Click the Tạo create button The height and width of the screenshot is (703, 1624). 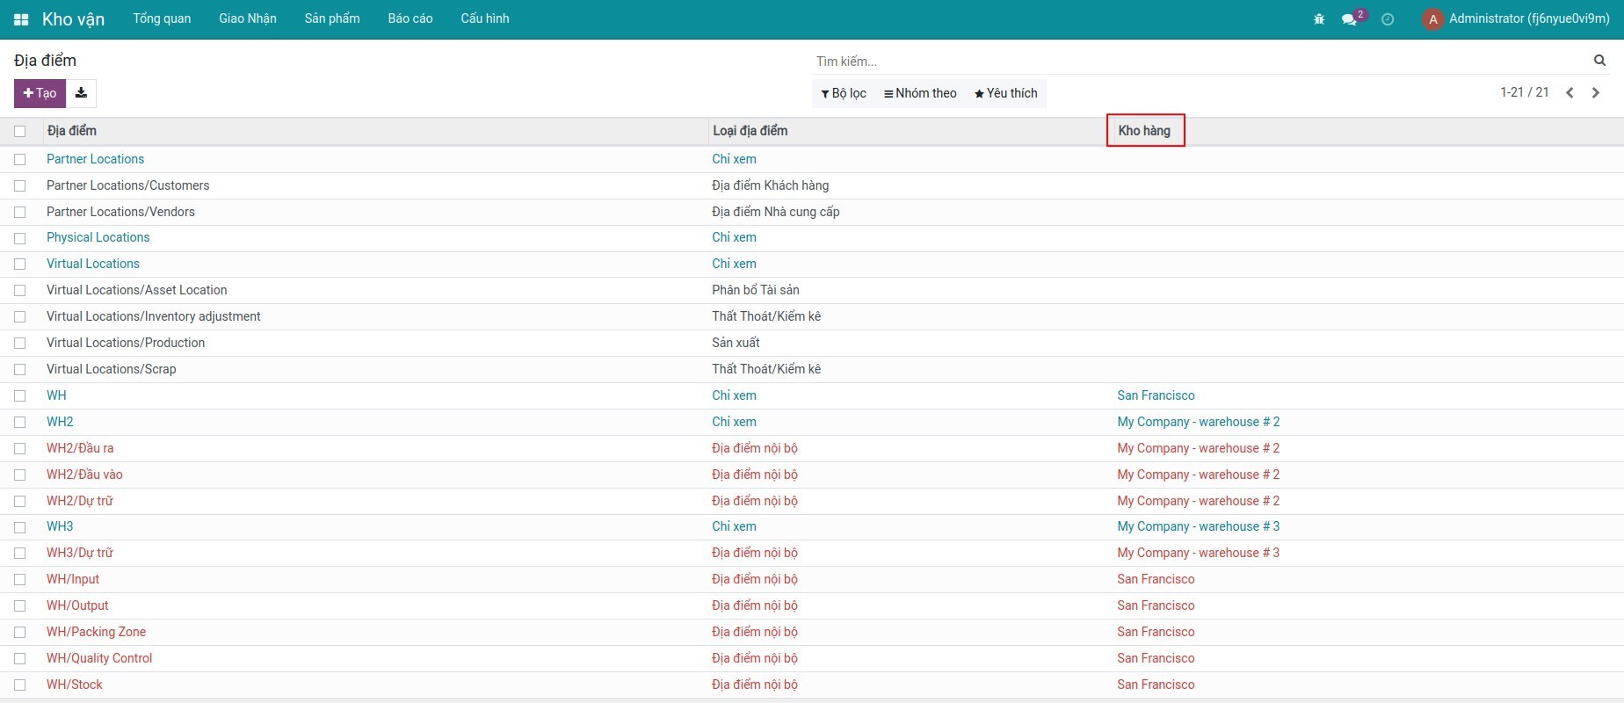coord(40,93)
